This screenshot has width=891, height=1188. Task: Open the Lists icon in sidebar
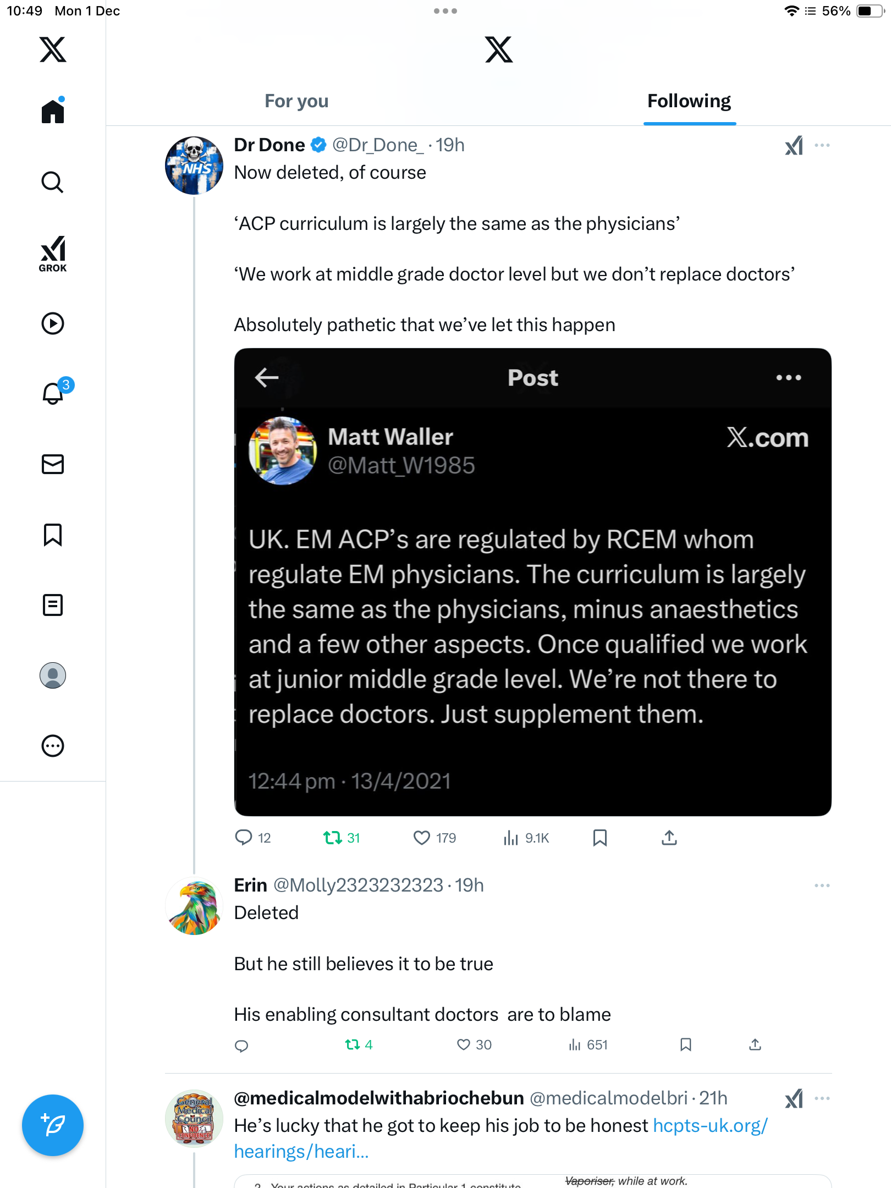[53, 605]
